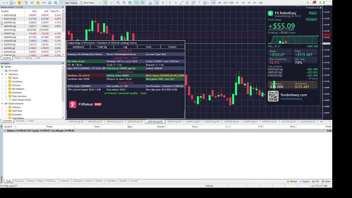The image size is (352, 198).
Task: Collapse the Expert Advisors node
Action: click(x=2, y=104)
